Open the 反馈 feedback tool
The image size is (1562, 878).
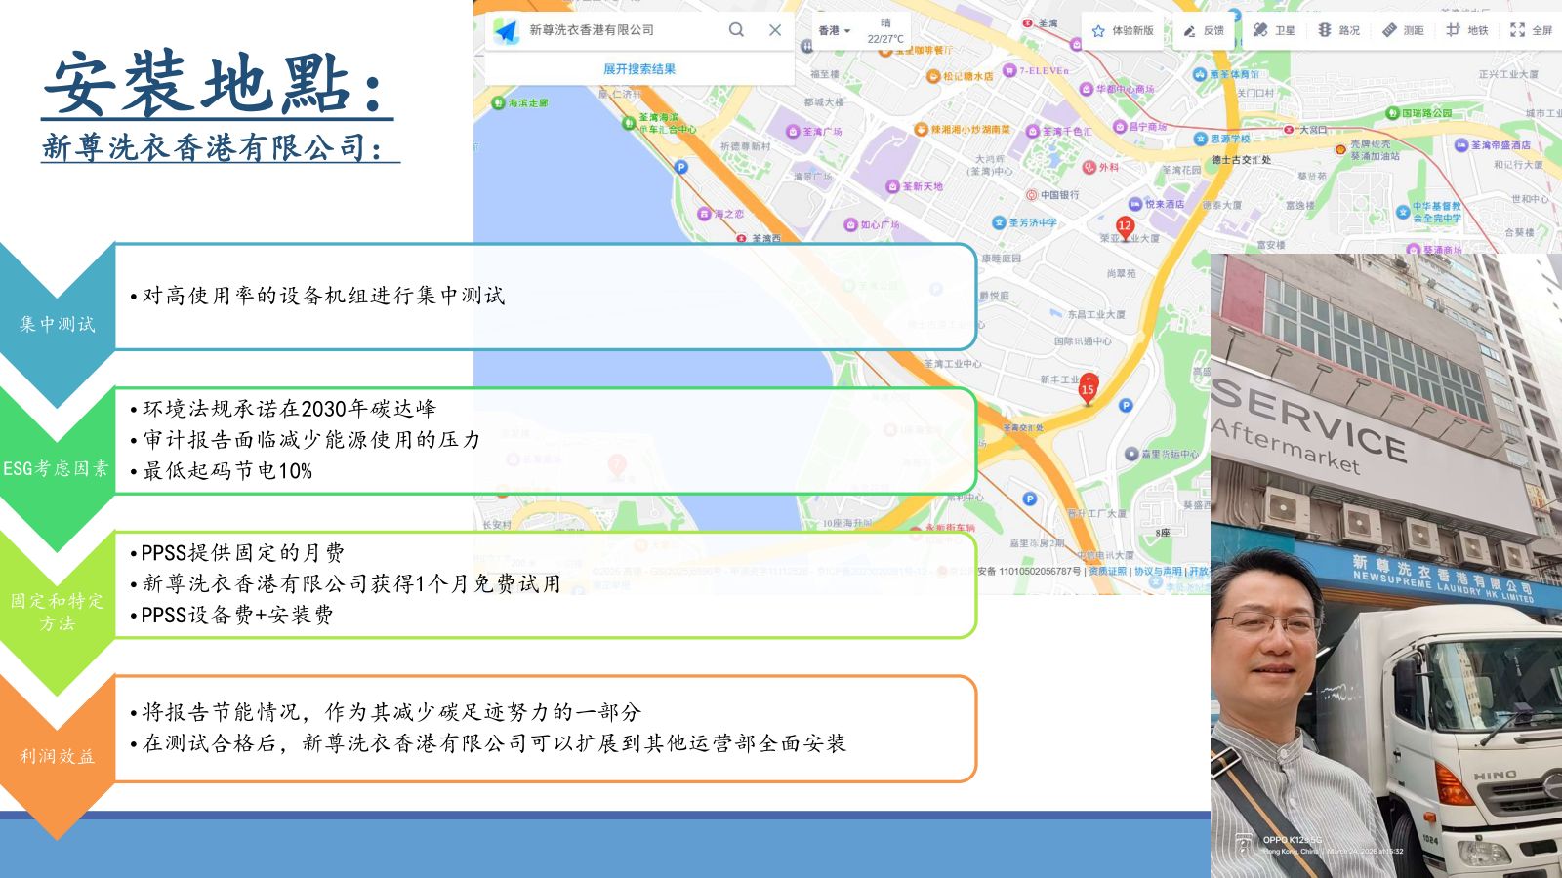[x=1204, y=31]
